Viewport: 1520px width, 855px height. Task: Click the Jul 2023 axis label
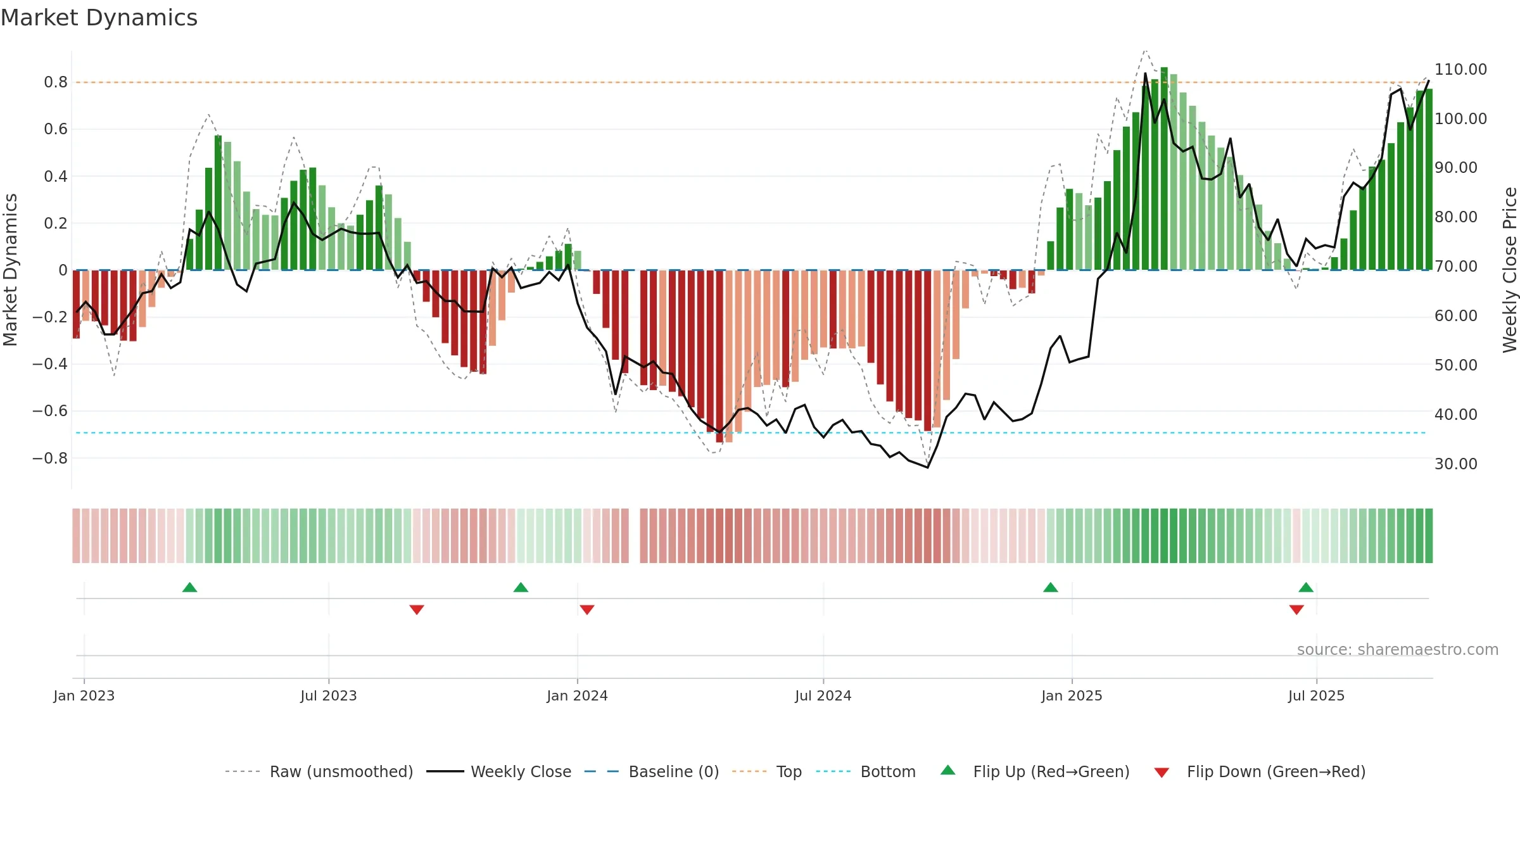pos(329,695)
